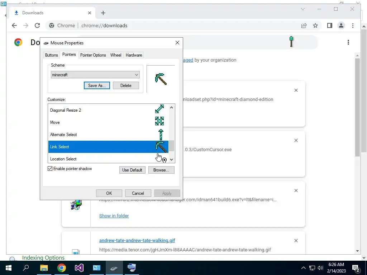The width and height of the screenshot is (367, 275).
Task: Open the Downloads page more-actions menu
Action: coord(348,42)
